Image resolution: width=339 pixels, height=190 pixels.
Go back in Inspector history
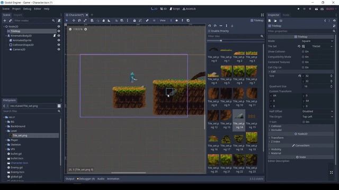click(325, 21)
